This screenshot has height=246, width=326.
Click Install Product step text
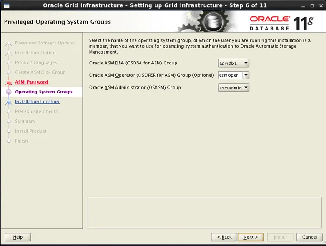click(x=30, y=131)
